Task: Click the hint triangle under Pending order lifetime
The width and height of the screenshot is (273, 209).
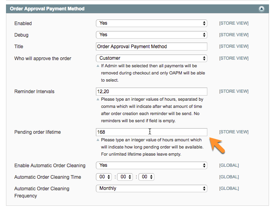Action: pos(98,140)
